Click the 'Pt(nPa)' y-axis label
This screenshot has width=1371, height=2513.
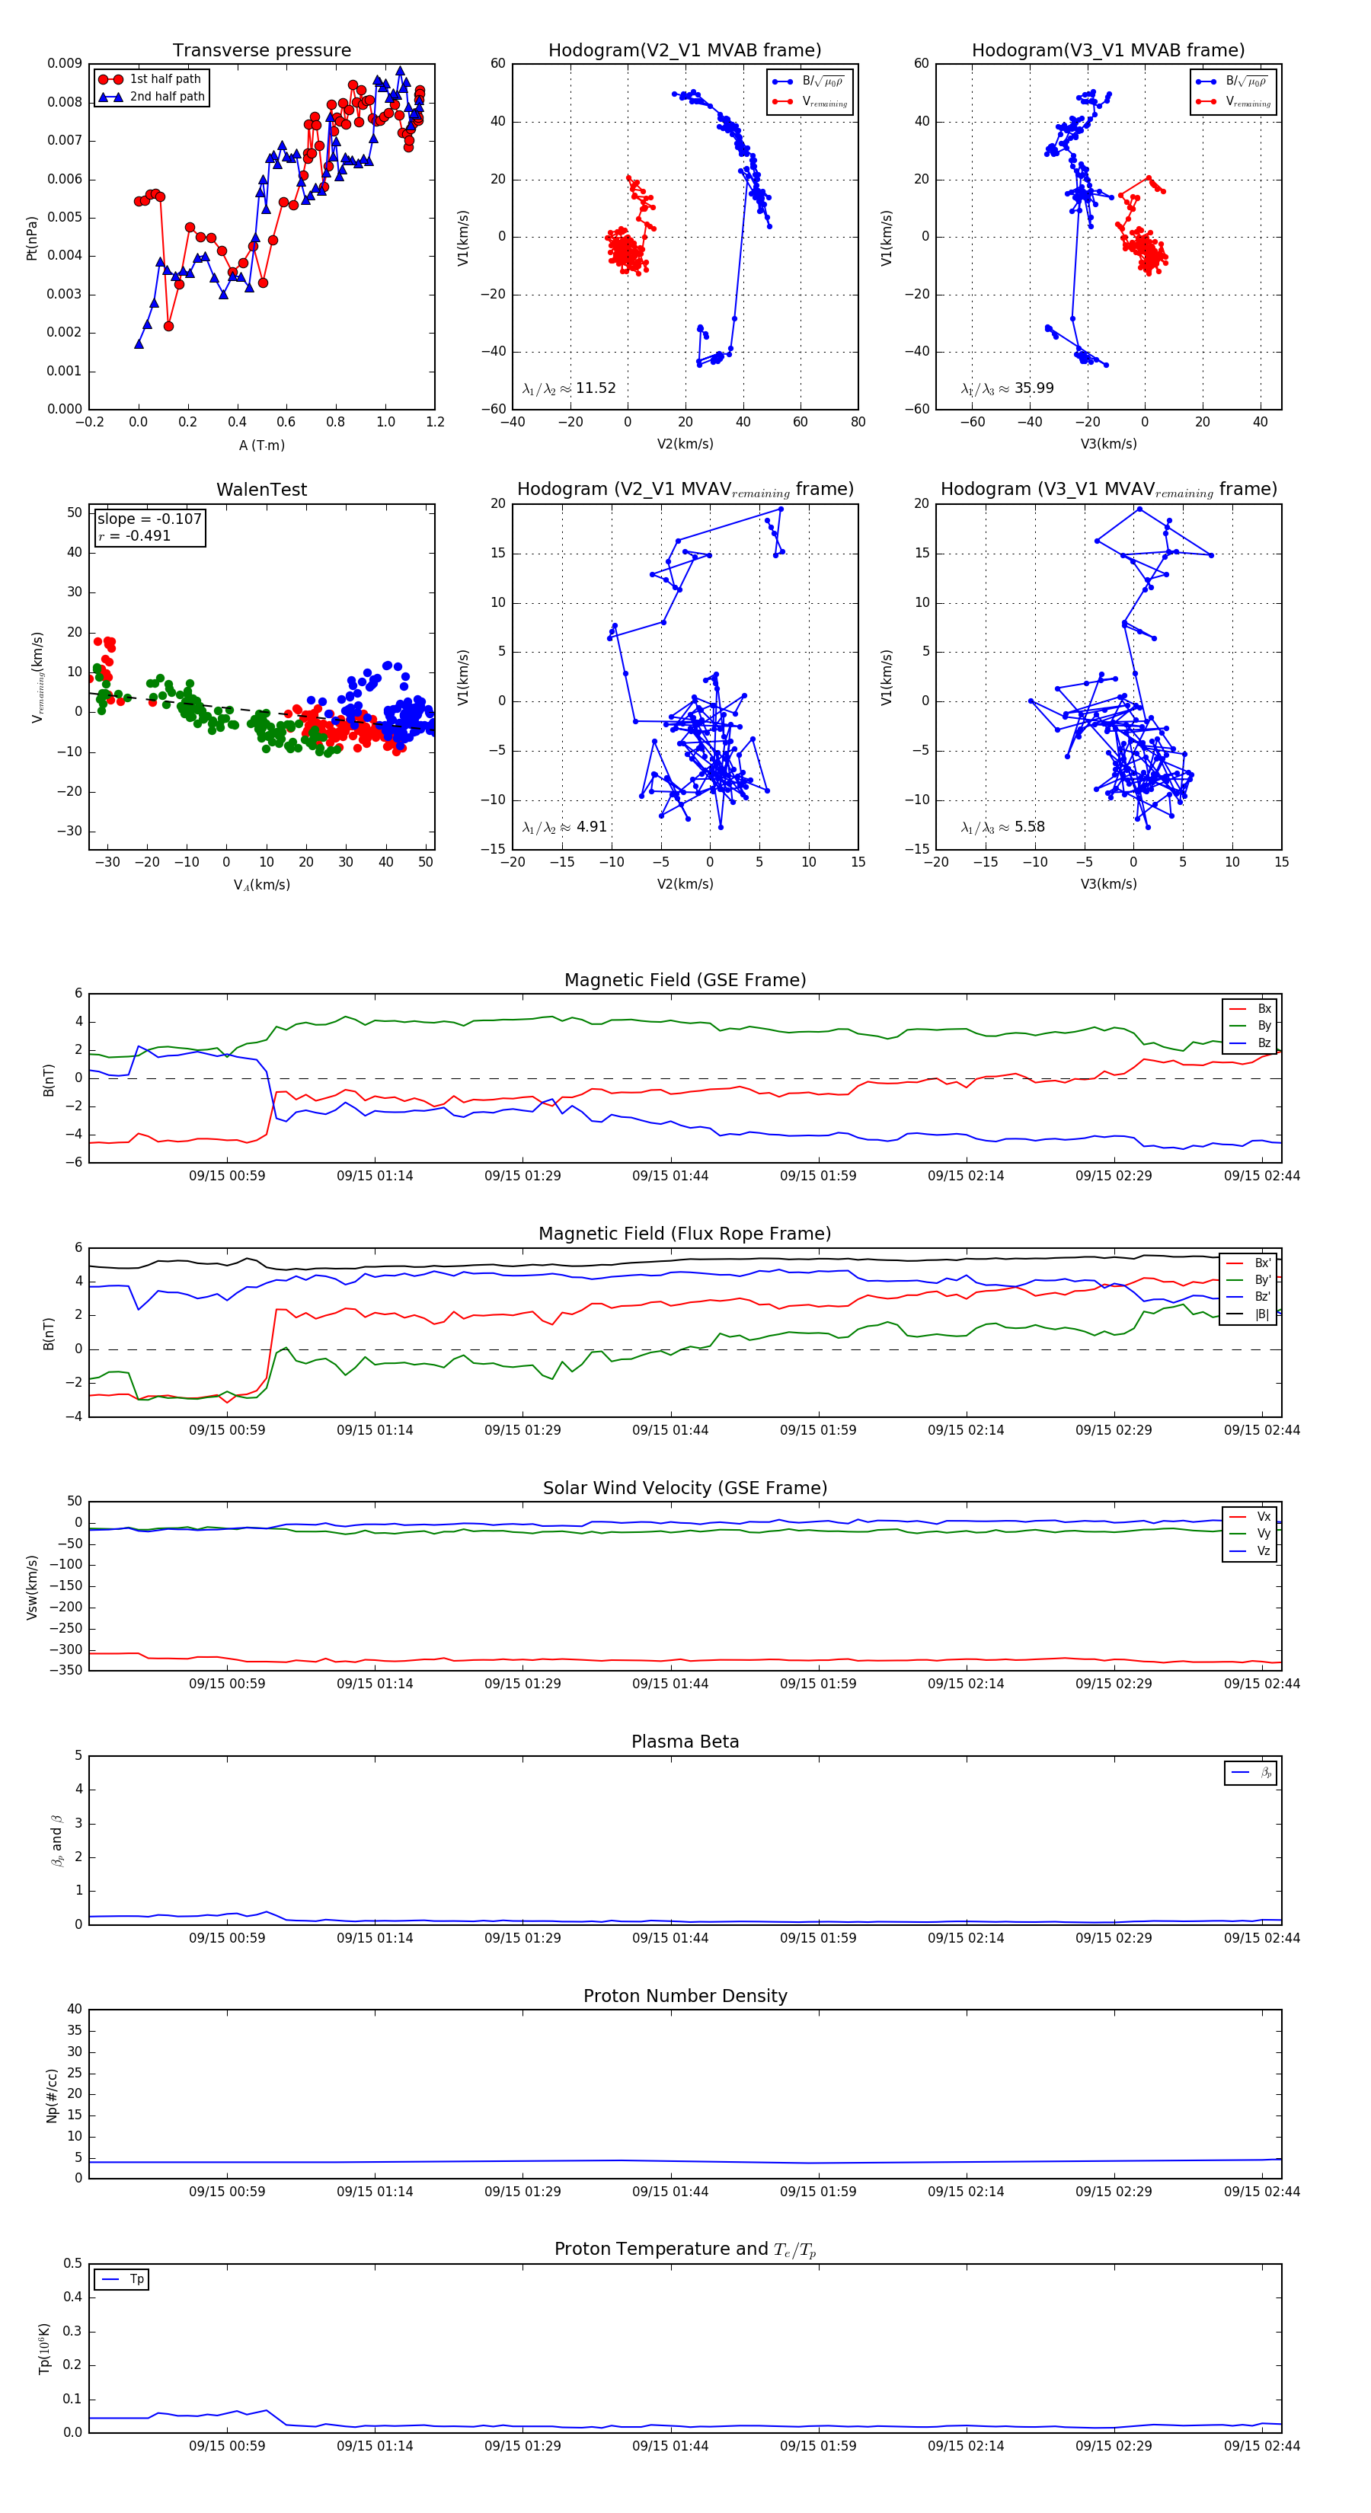tap(32, 237)
